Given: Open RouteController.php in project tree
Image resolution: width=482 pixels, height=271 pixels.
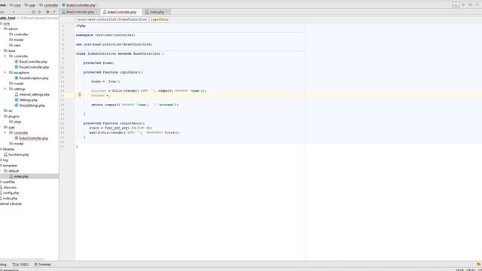Looking at the screenshot, I should tap(34, 67).
